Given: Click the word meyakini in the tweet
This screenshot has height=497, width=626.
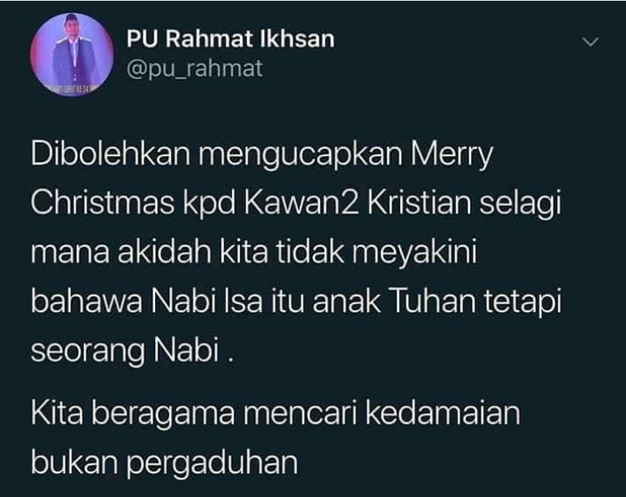Looking at the screenshot, I should pyautogui.click(x=414, y=254).
